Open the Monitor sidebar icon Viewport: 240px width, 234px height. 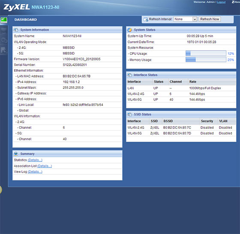click(x=4, y=30)
